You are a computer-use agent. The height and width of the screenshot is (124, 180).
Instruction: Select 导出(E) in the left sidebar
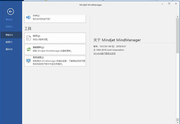9,19
